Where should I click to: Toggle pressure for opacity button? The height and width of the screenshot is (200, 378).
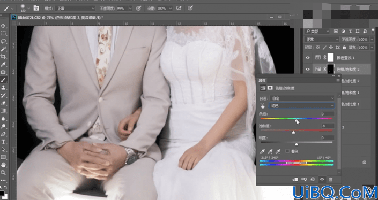tap(138, 9)
